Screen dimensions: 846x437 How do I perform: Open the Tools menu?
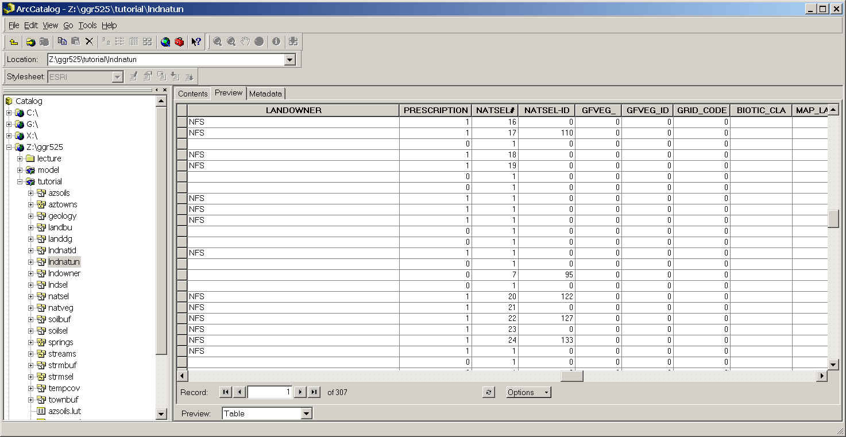tap(87, 25)
